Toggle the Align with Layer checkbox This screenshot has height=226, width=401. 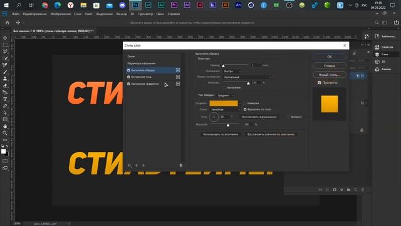245,109
